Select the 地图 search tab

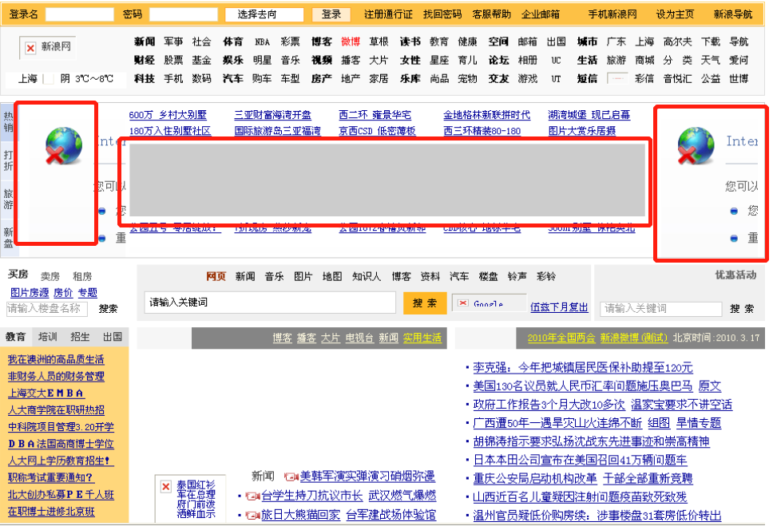pyautogui.click(x=332, y=277)
